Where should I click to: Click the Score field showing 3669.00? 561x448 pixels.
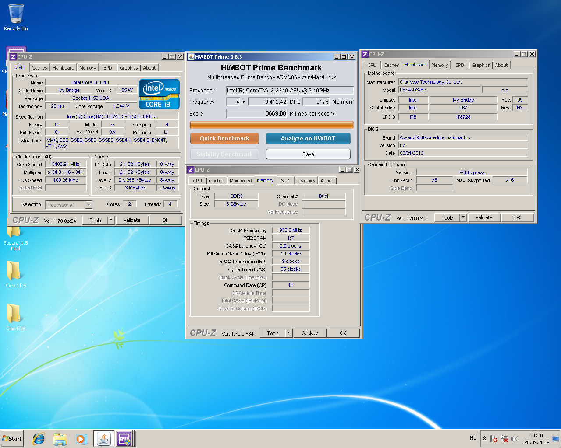[257, 114]
